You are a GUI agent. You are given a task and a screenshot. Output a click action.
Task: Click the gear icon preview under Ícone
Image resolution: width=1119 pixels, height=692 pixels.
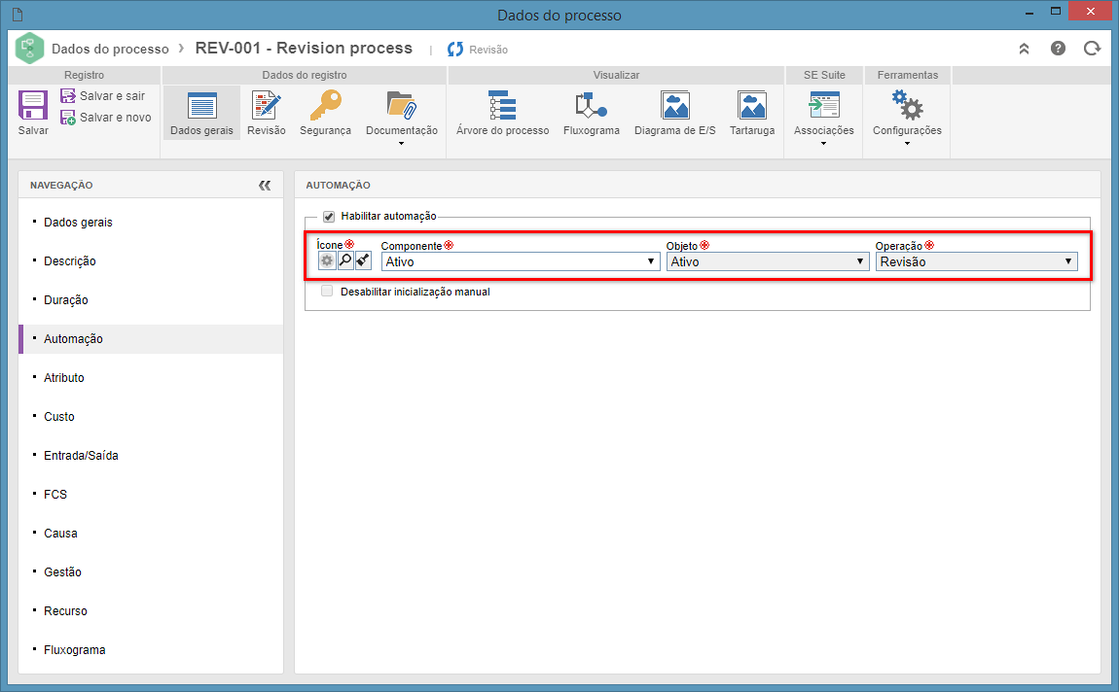327,260
